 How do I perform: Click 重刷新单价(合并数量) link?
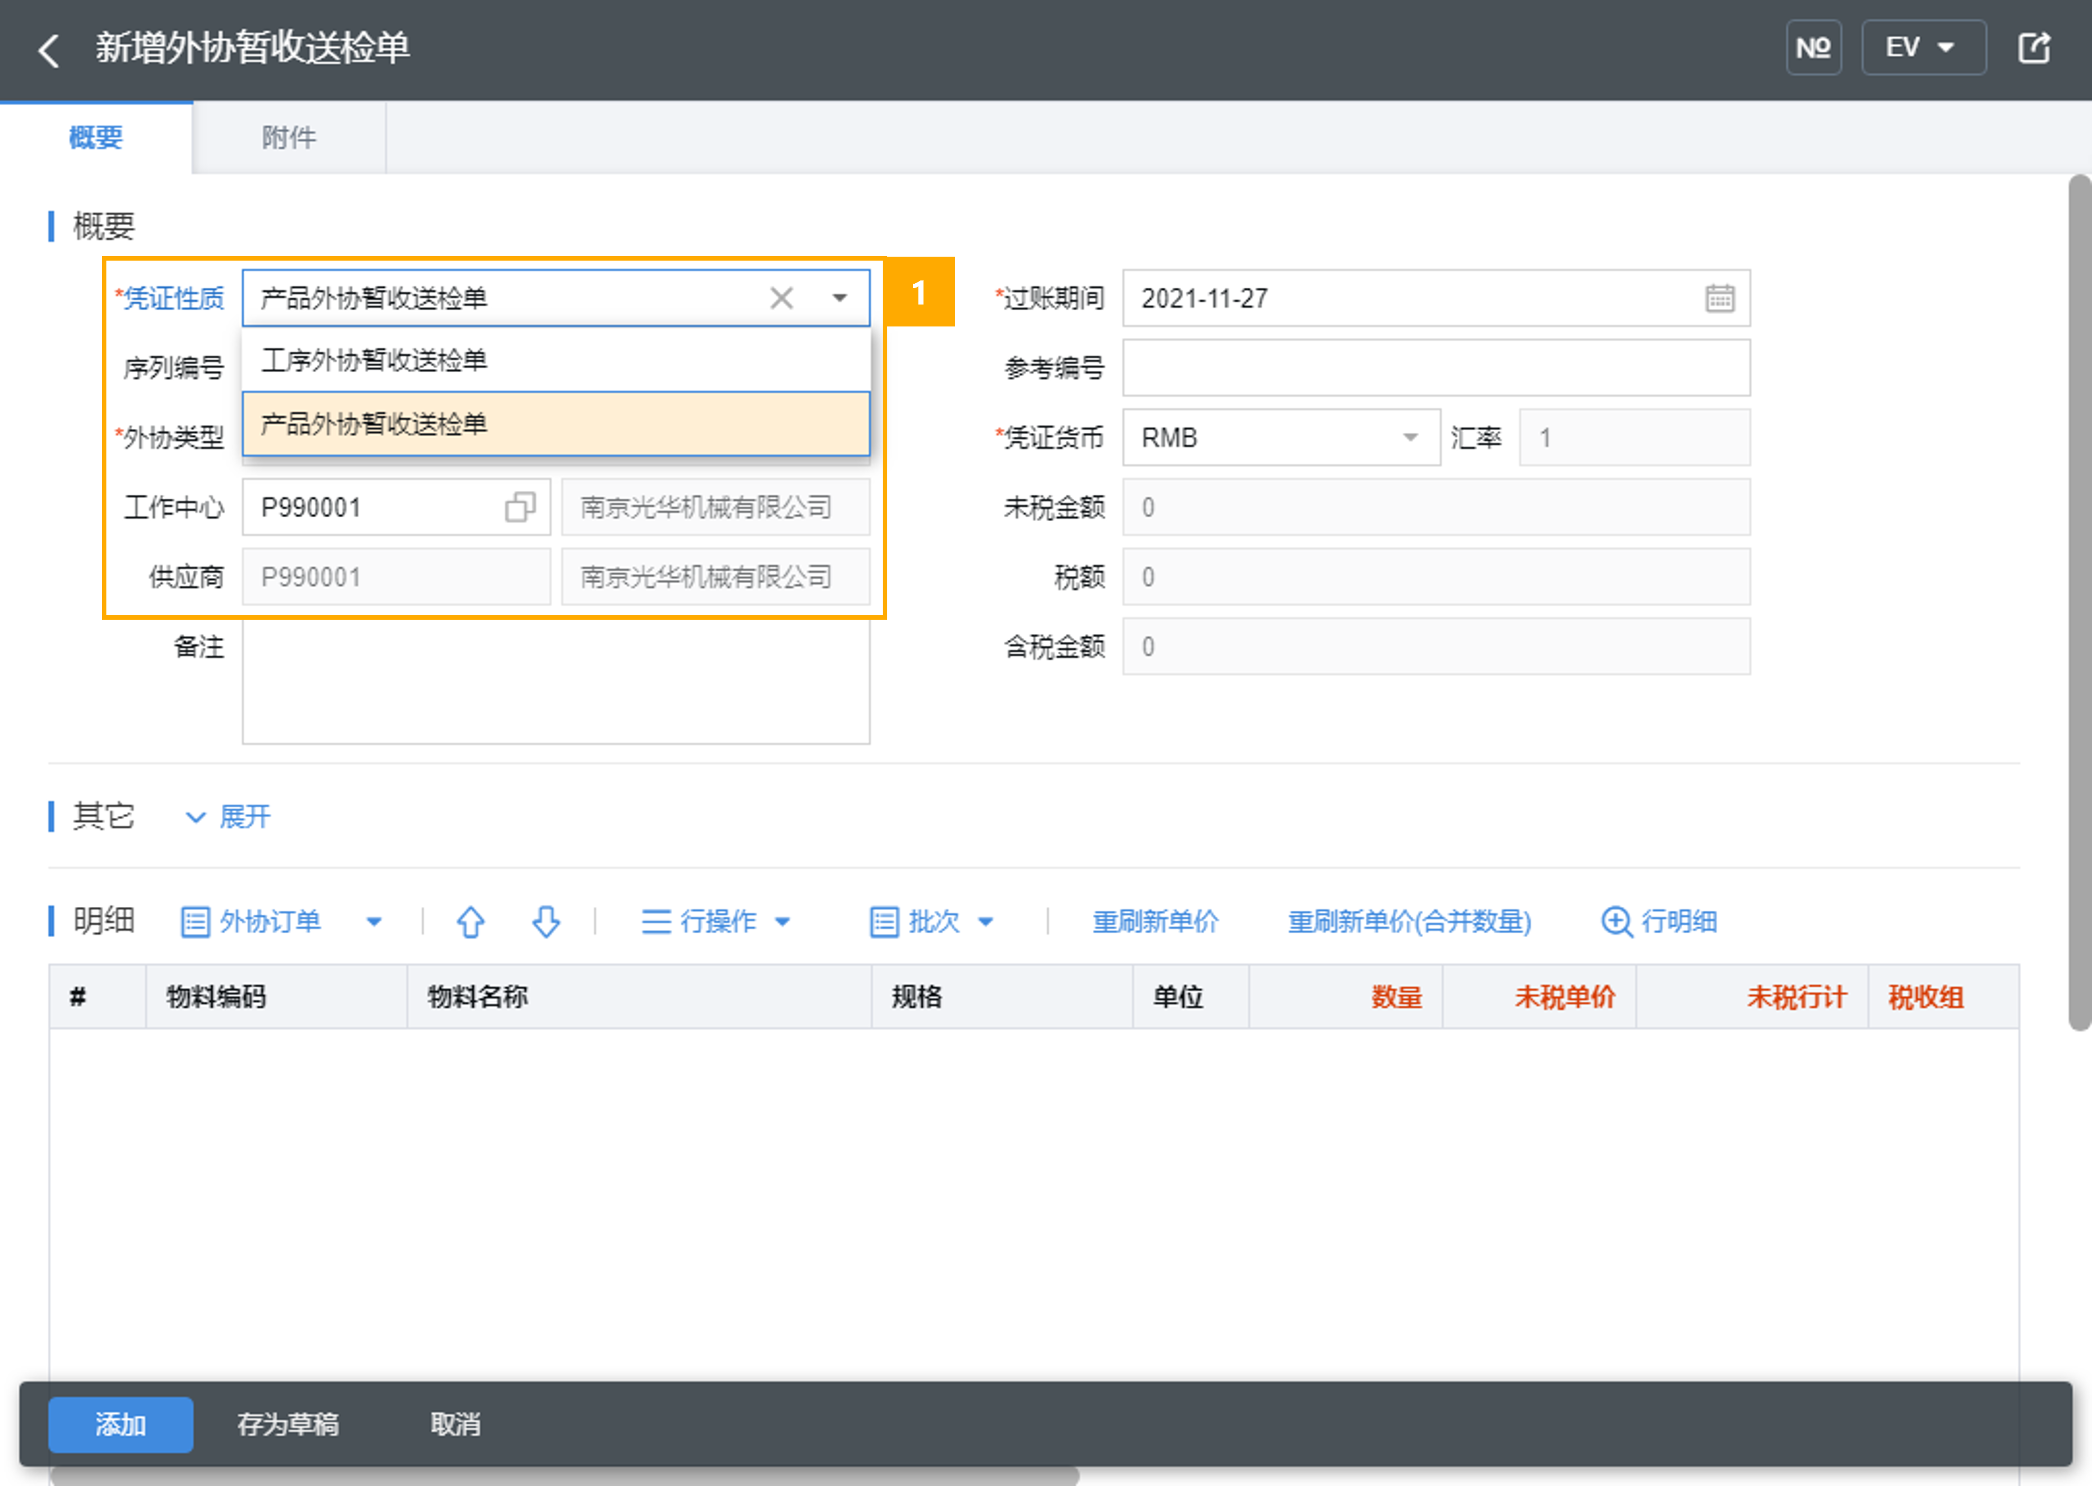pyautogui.click(x=1409, y=921)
